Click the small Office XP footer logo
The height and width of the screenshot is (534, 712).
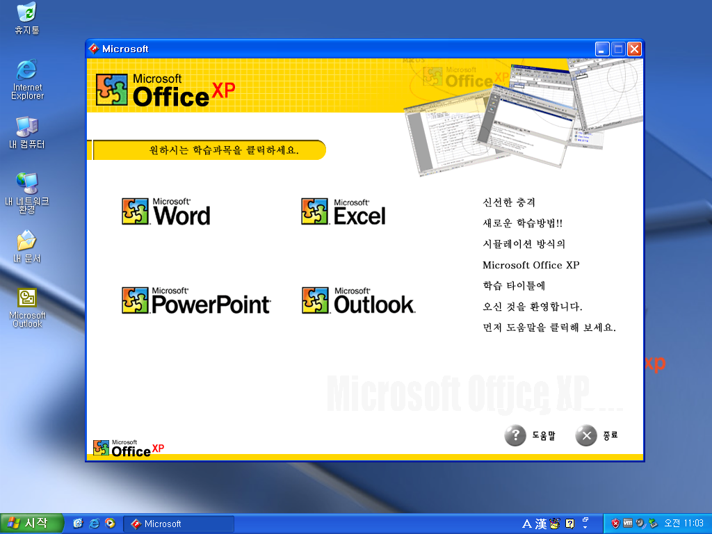pyautogui.click(x=129, y=448)
